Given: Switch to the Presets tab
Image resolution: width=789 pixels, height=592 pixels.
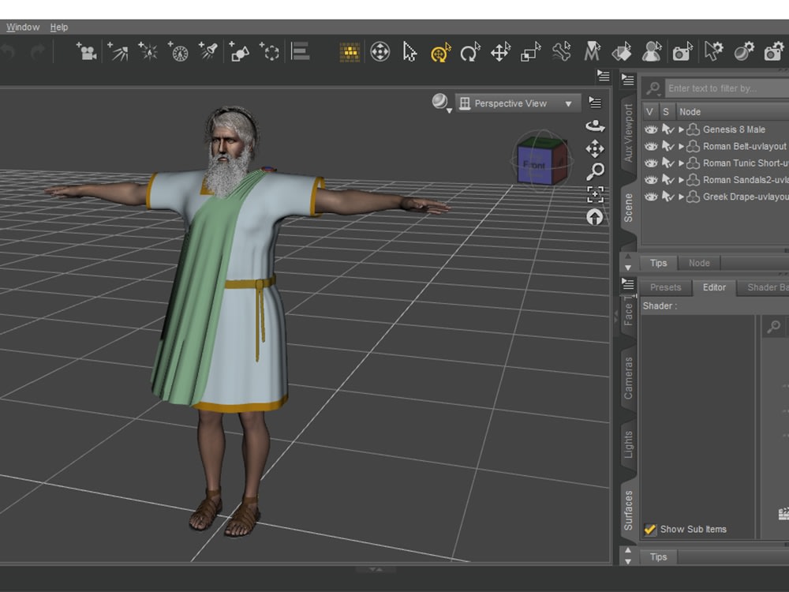Looking at the screenshot, I should [x=665, y=287].
